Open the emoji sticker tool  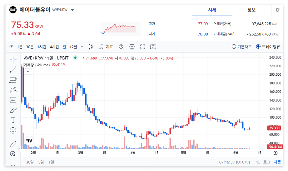click(13, 131)
